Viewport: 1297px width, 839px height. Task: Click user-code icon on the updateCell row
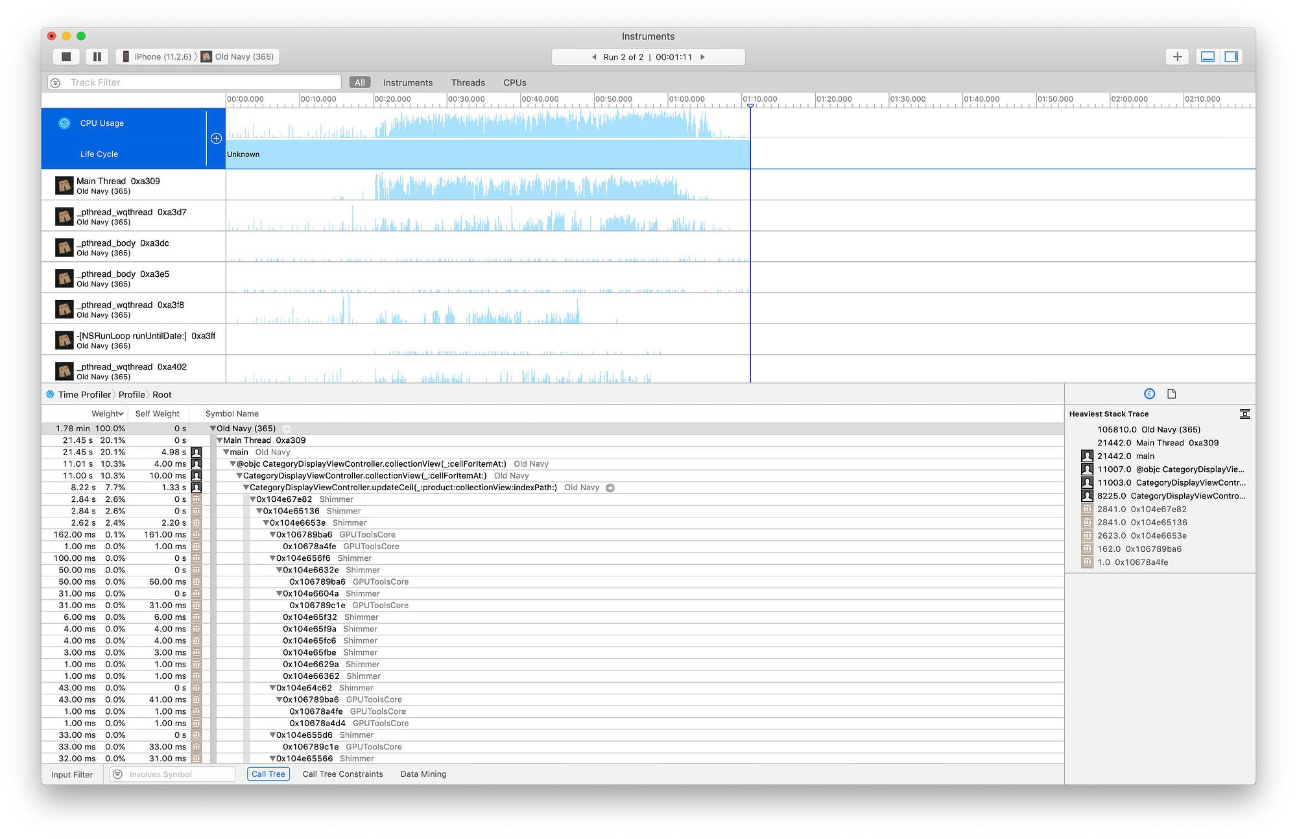coord(196,488)
